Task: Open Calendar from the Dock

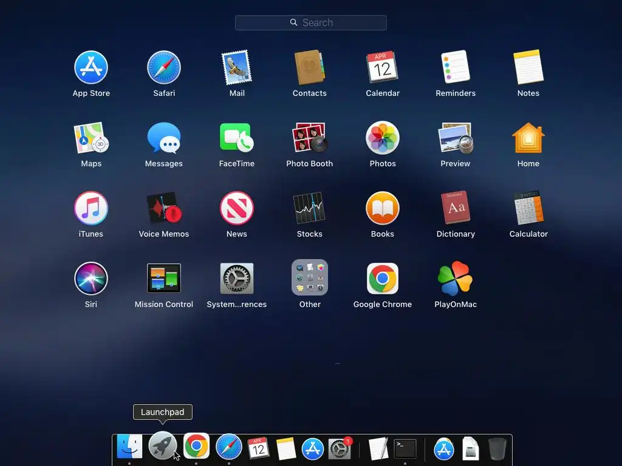Action: pyautogui.click(x=258, y=448)
